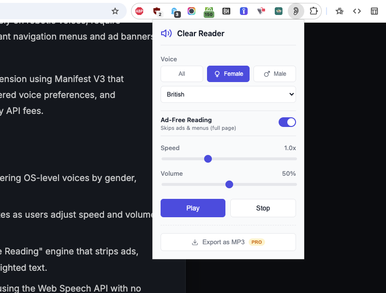Bookmark this page with the address bar star

115,11
